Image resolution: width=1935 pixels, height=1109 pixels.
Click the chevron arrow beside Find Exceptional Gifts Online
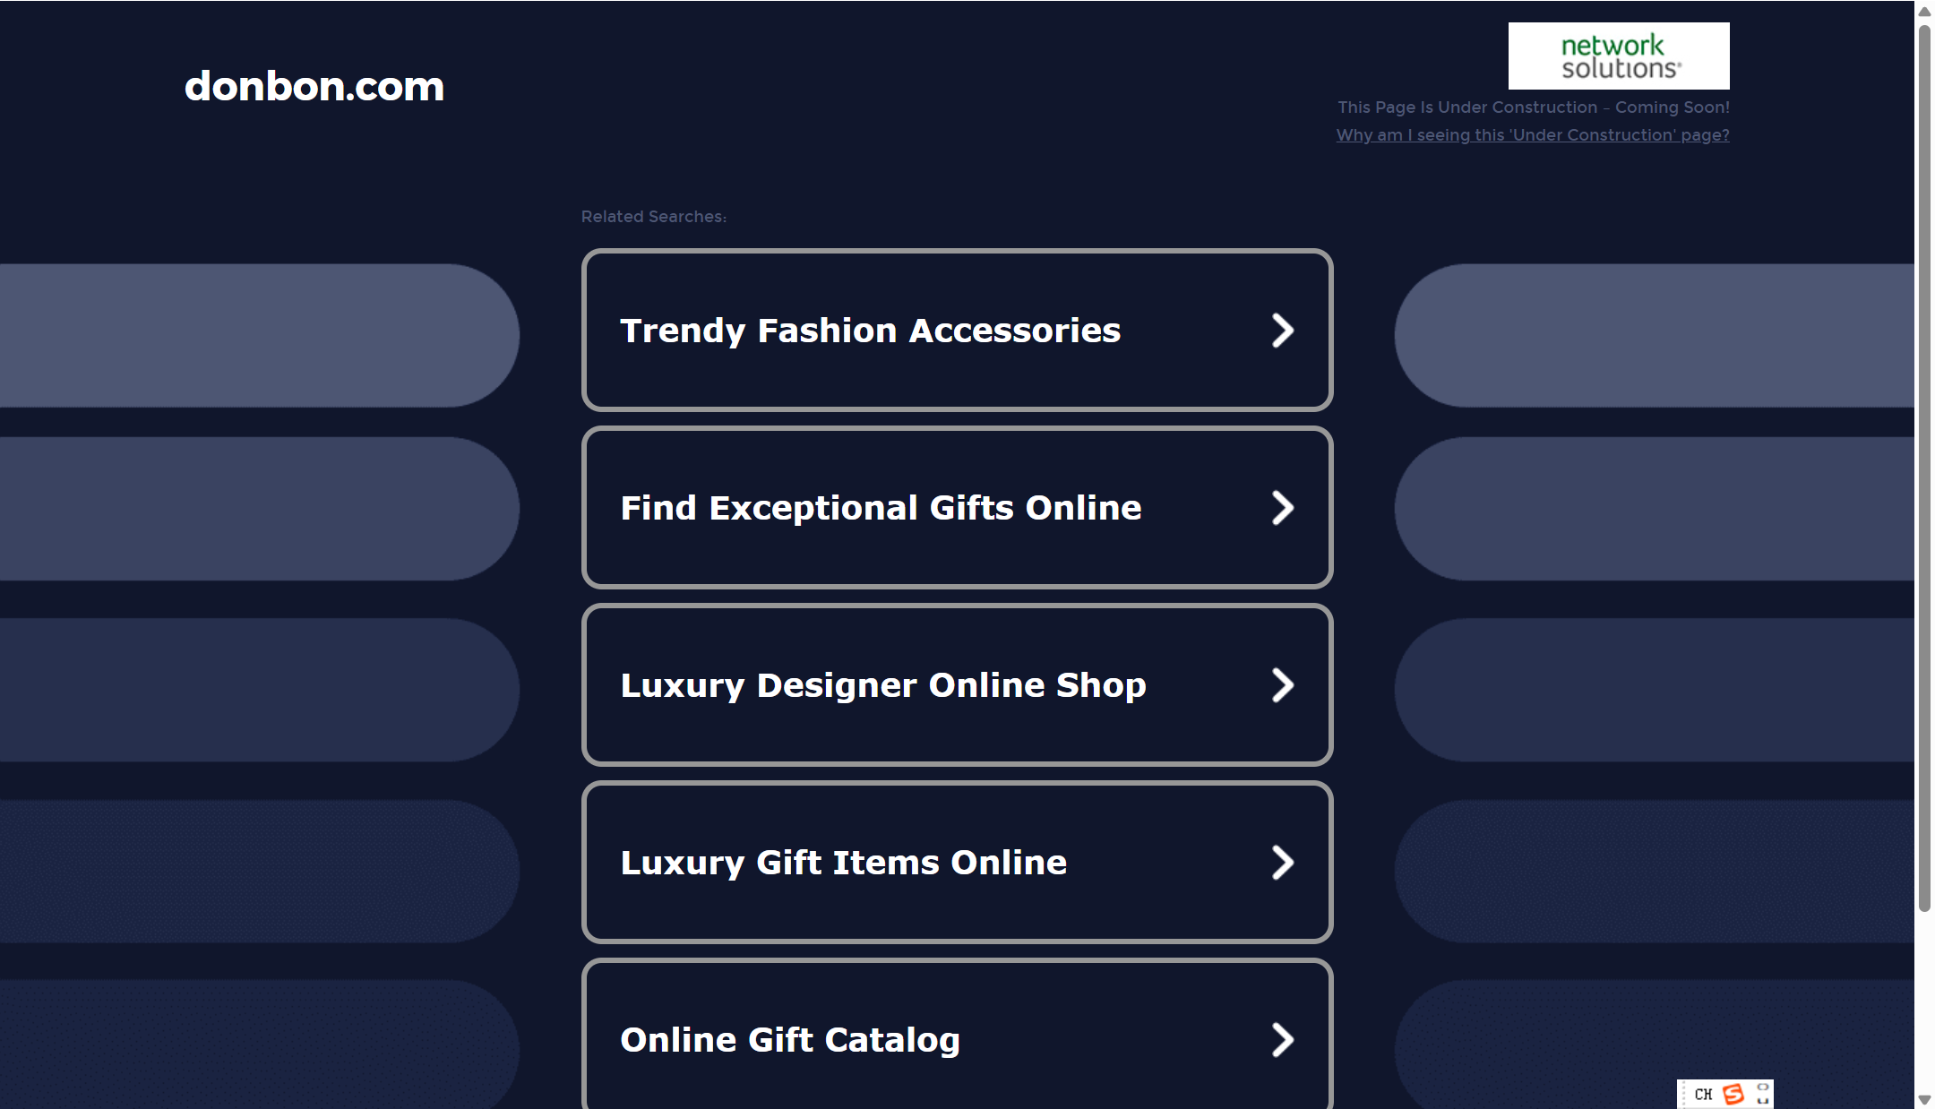click(x=1283, y=508)
